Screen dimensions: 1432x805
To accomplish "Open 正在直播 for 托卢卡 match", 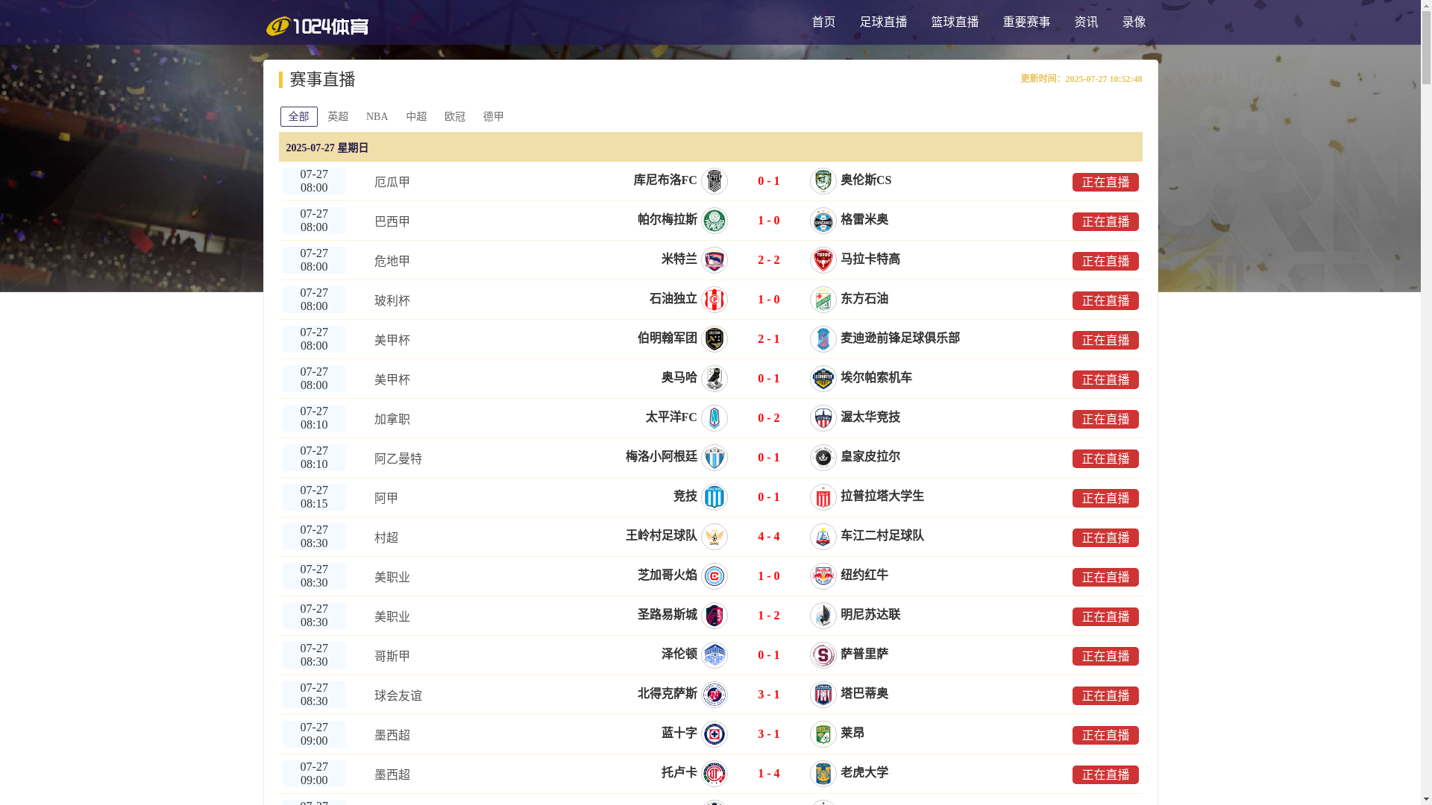I will pos(1105,775).
